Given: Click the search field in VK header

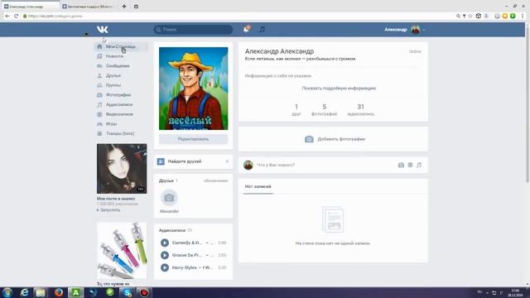Looking at the screenshot, I should pyautogui.click(x=193, y=30).
